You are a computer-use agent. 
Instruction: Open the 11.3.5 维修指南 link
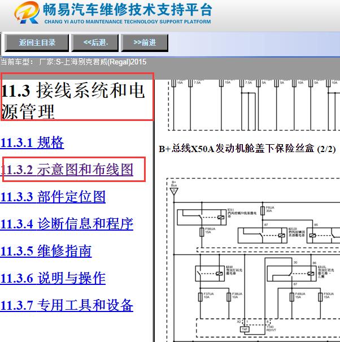[x=46, y=250]
